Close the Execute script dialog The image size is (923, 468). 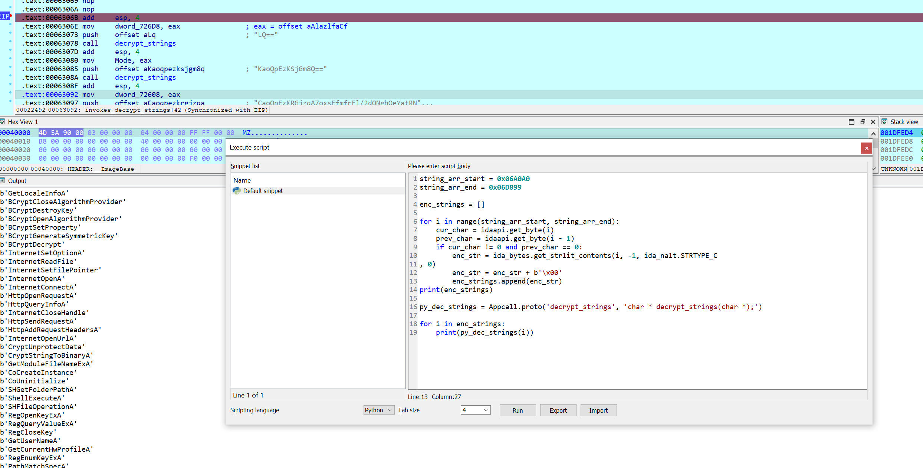(x=867, y=148)
